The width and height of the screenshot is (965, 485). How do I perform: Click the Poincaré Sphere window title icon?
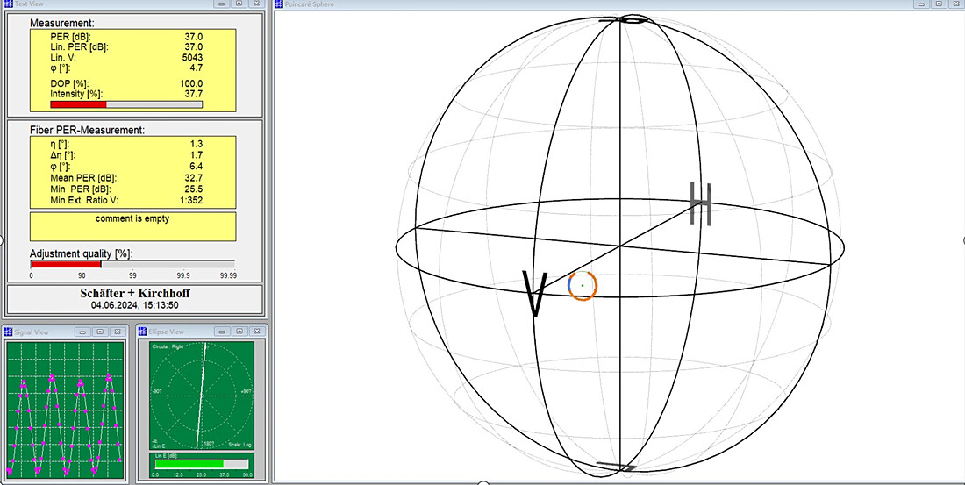(279, 4)
